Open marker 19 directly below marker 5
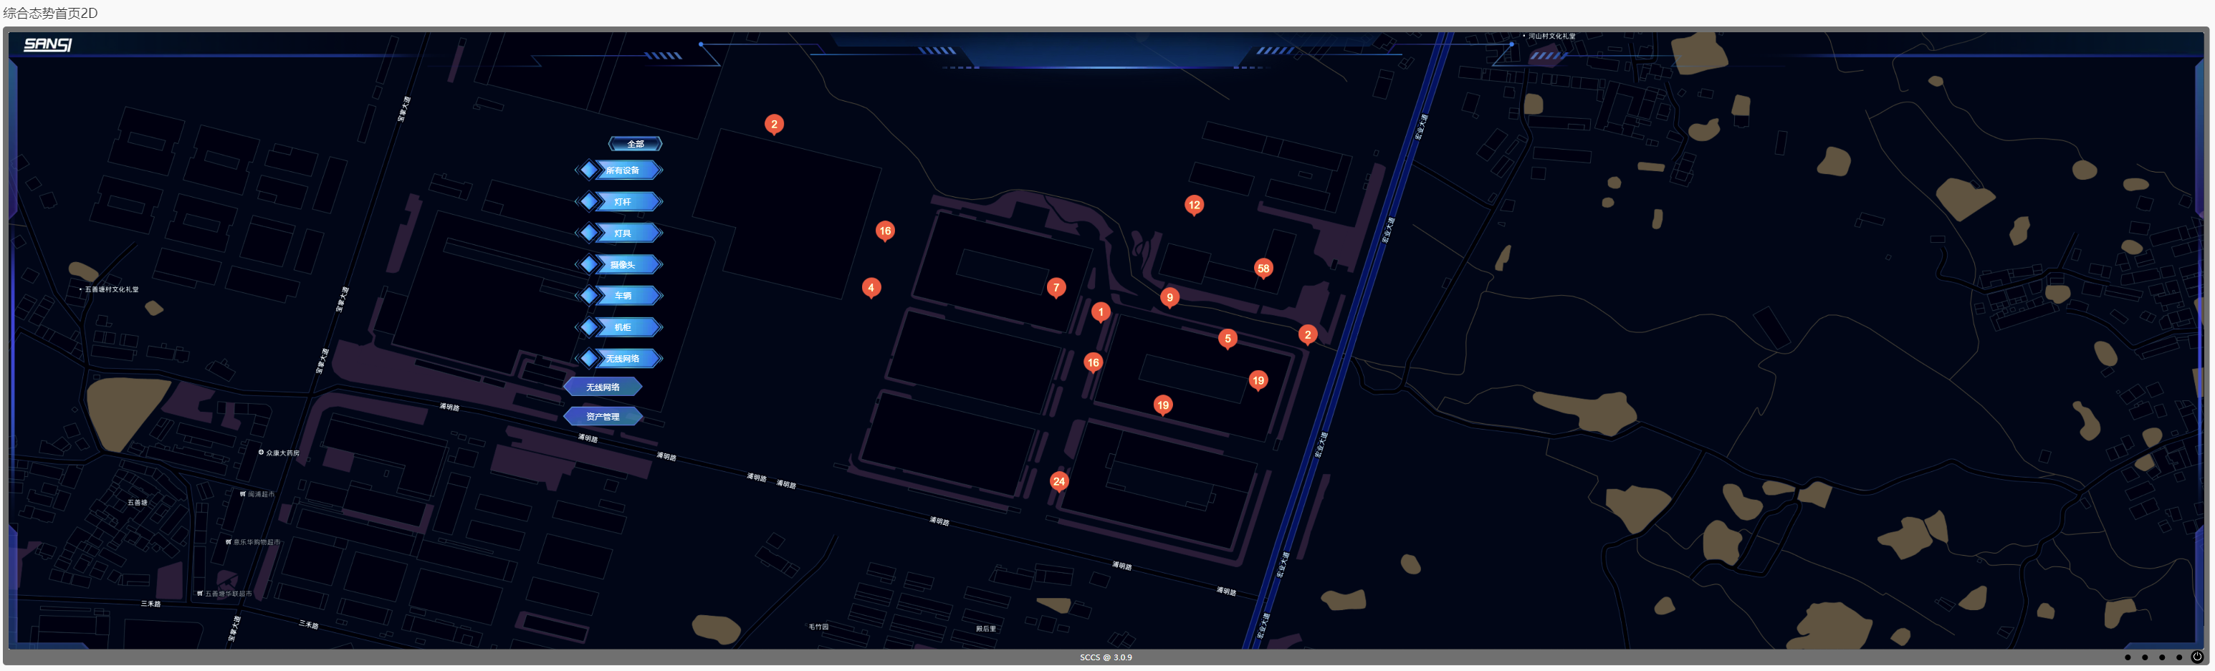Screen dimensions: 2215x671 click(1258, 380)
